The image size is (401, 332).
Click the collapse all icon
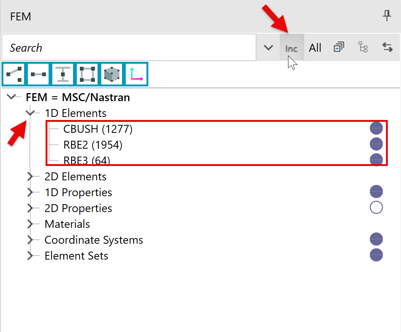point(339,47)
